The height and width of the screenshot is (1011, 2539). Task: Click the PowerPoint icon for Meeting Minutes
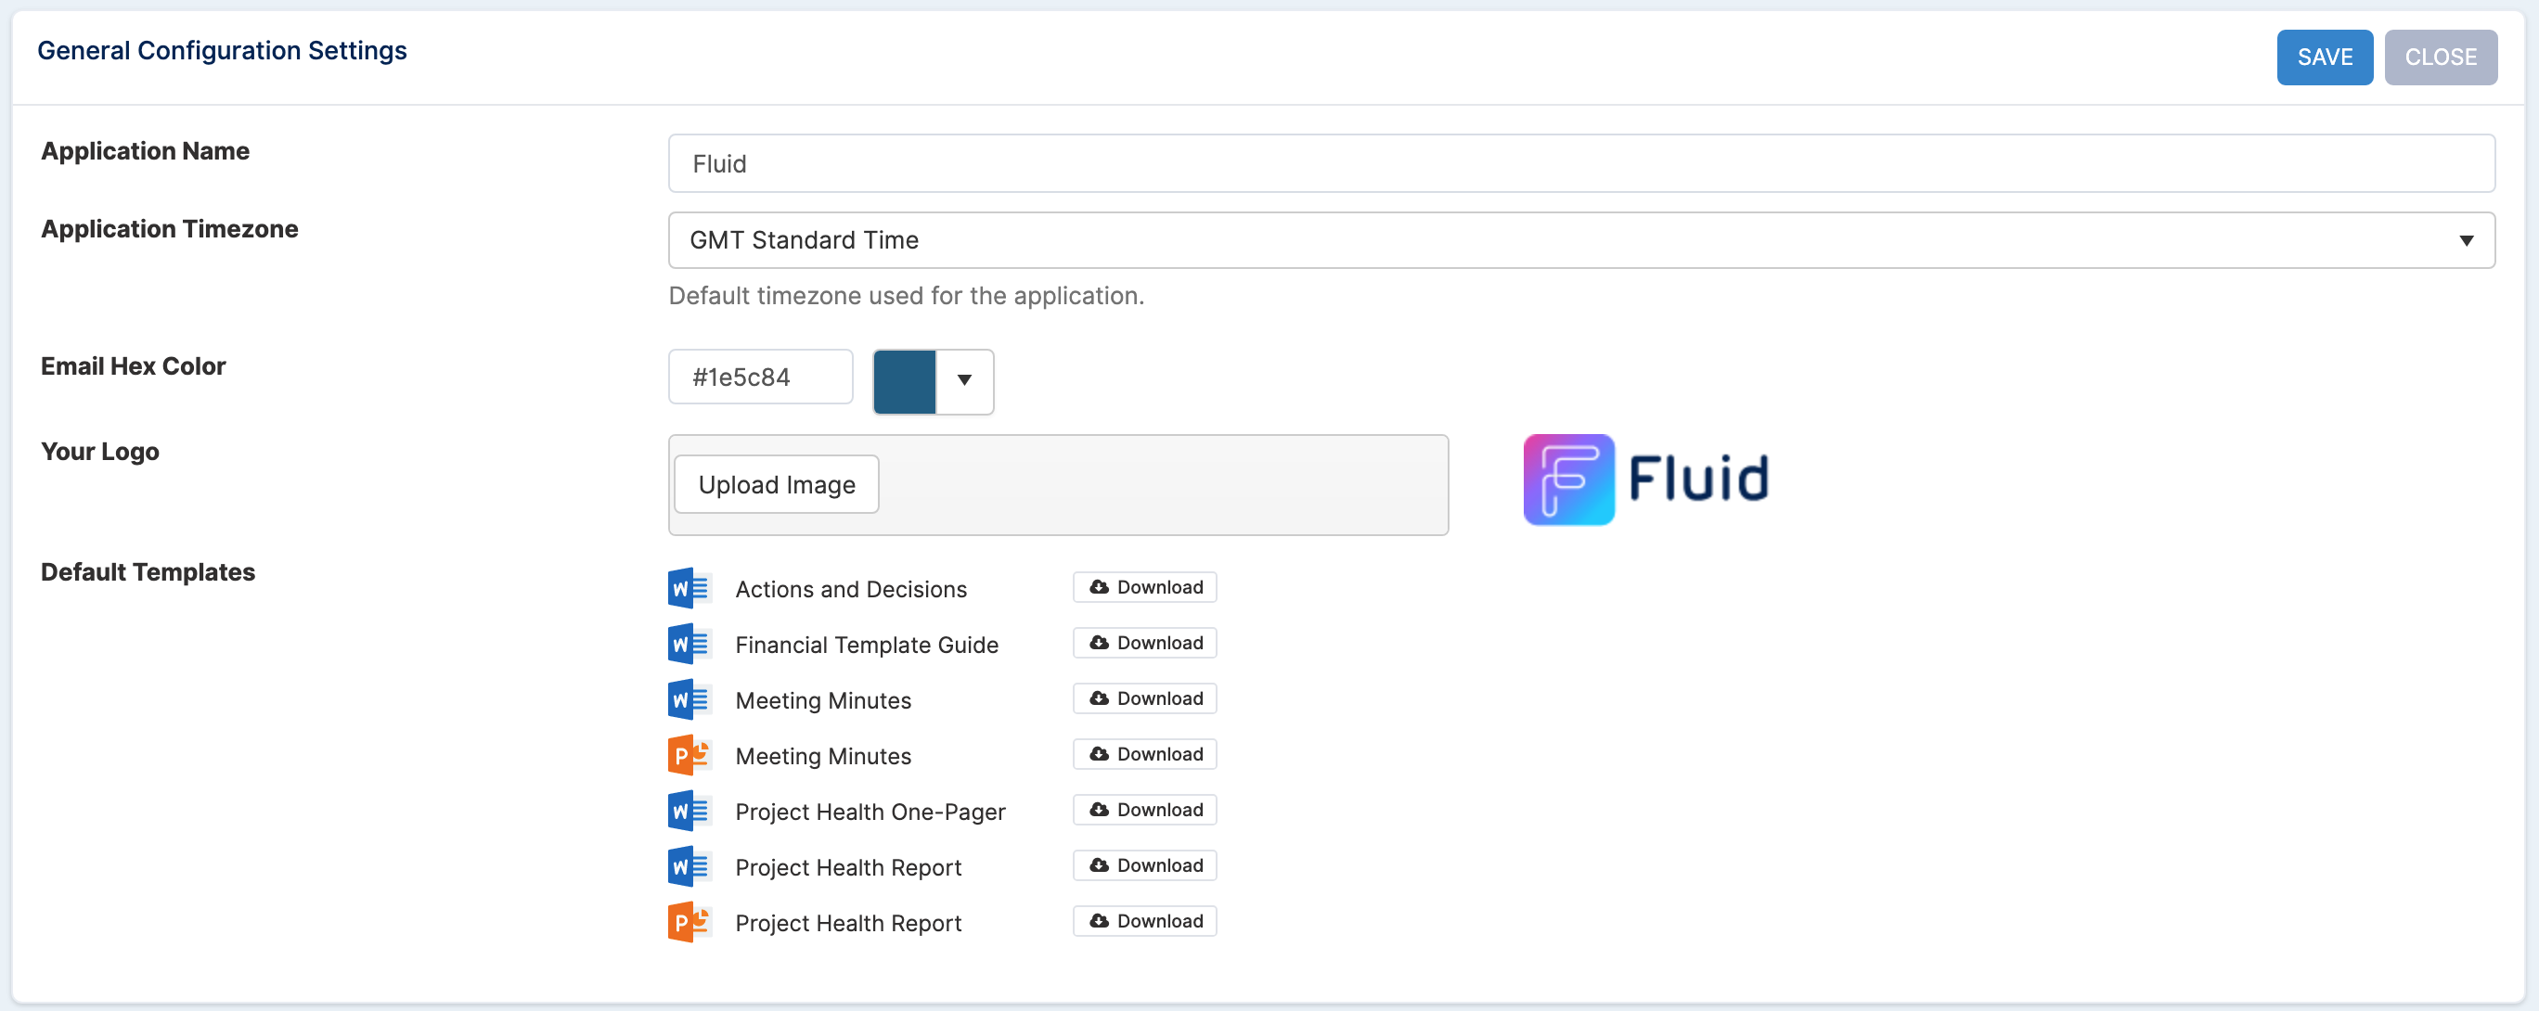point(689,755)
